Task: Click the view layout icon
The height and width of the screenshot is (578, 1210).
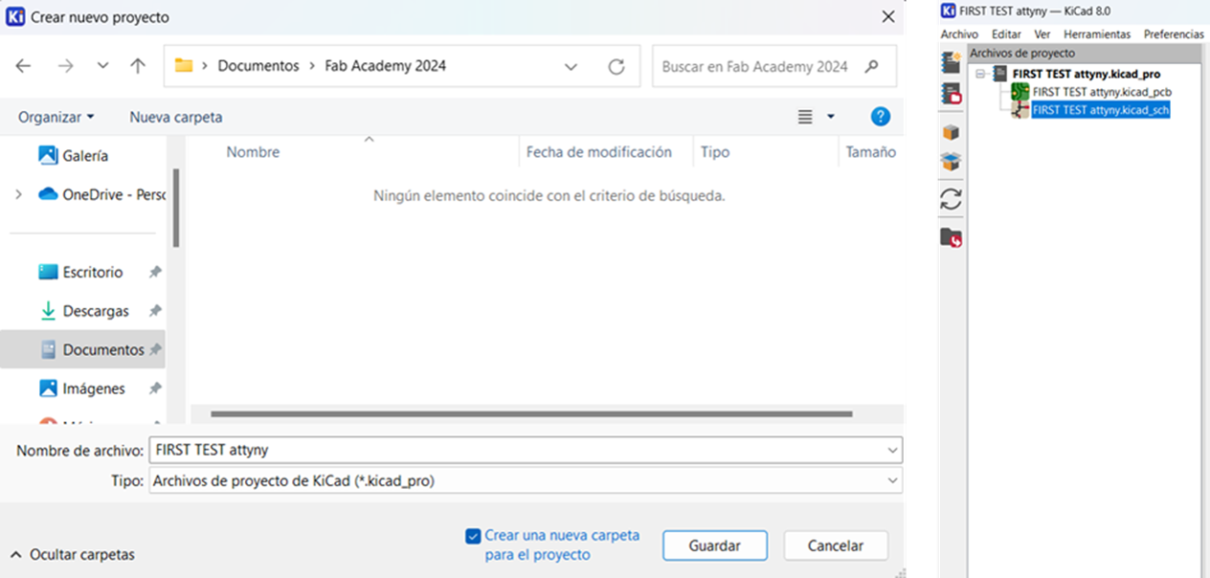Action: point(805,117)
